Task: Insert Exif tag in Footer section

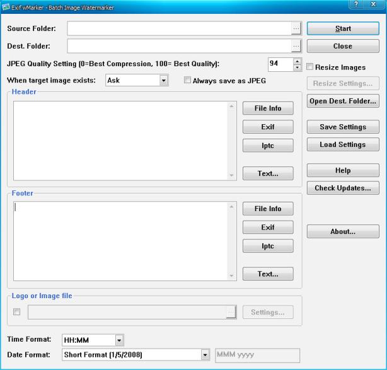Action: pos(268,228)
